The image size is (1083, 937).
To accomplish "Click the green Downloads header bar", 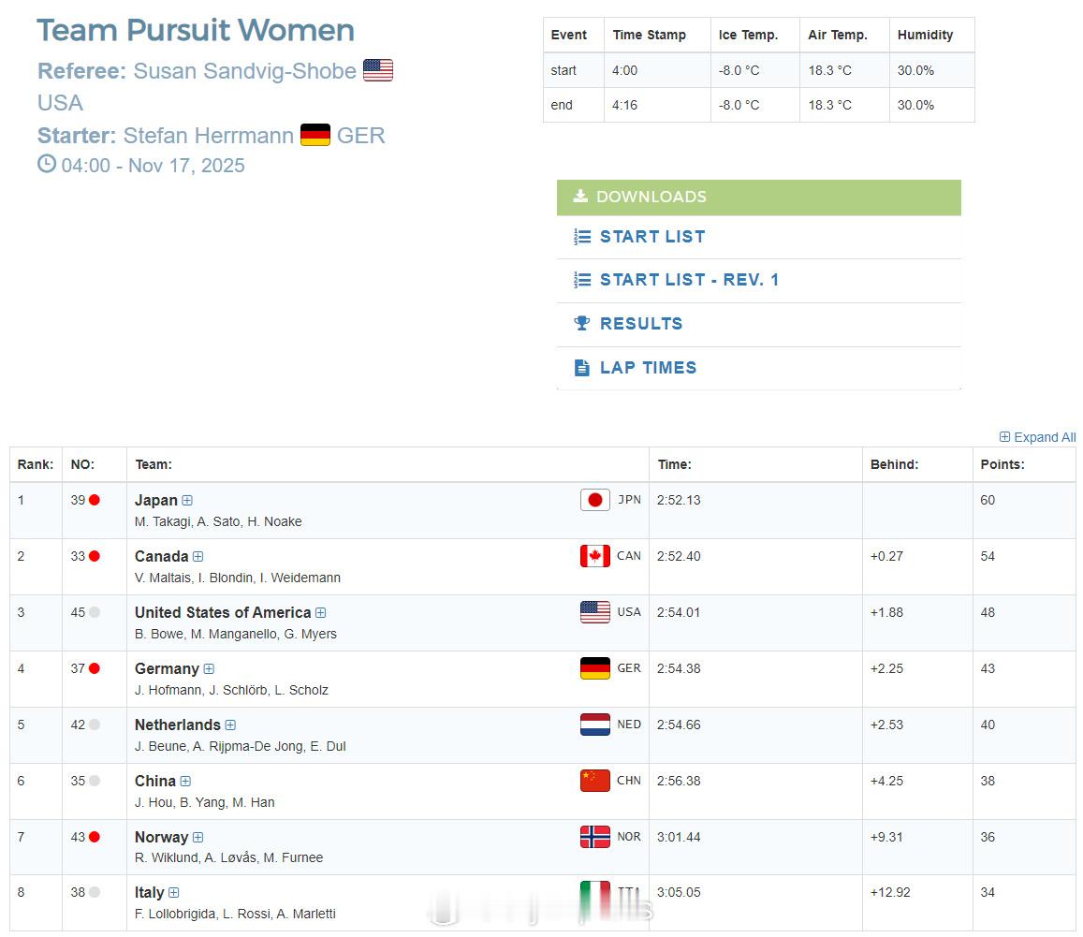I will (758, 197).
